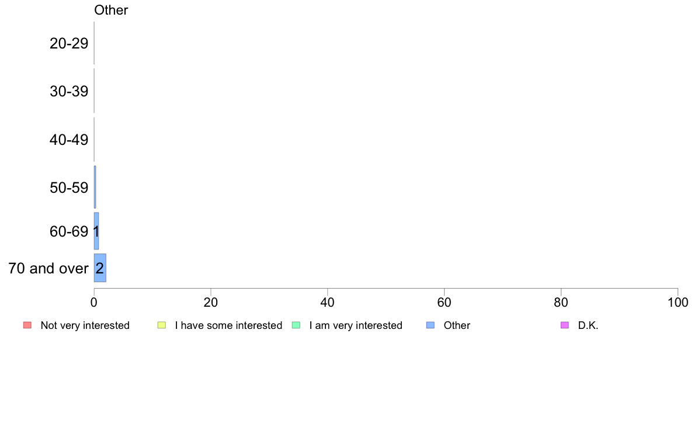Click the 30-39 age group label

tap(69, 91)
